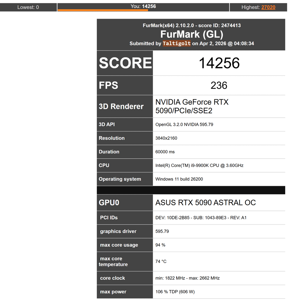Screen dimensions: 302x302
Task: Click the FPS value 236
Action: point(219,86)
